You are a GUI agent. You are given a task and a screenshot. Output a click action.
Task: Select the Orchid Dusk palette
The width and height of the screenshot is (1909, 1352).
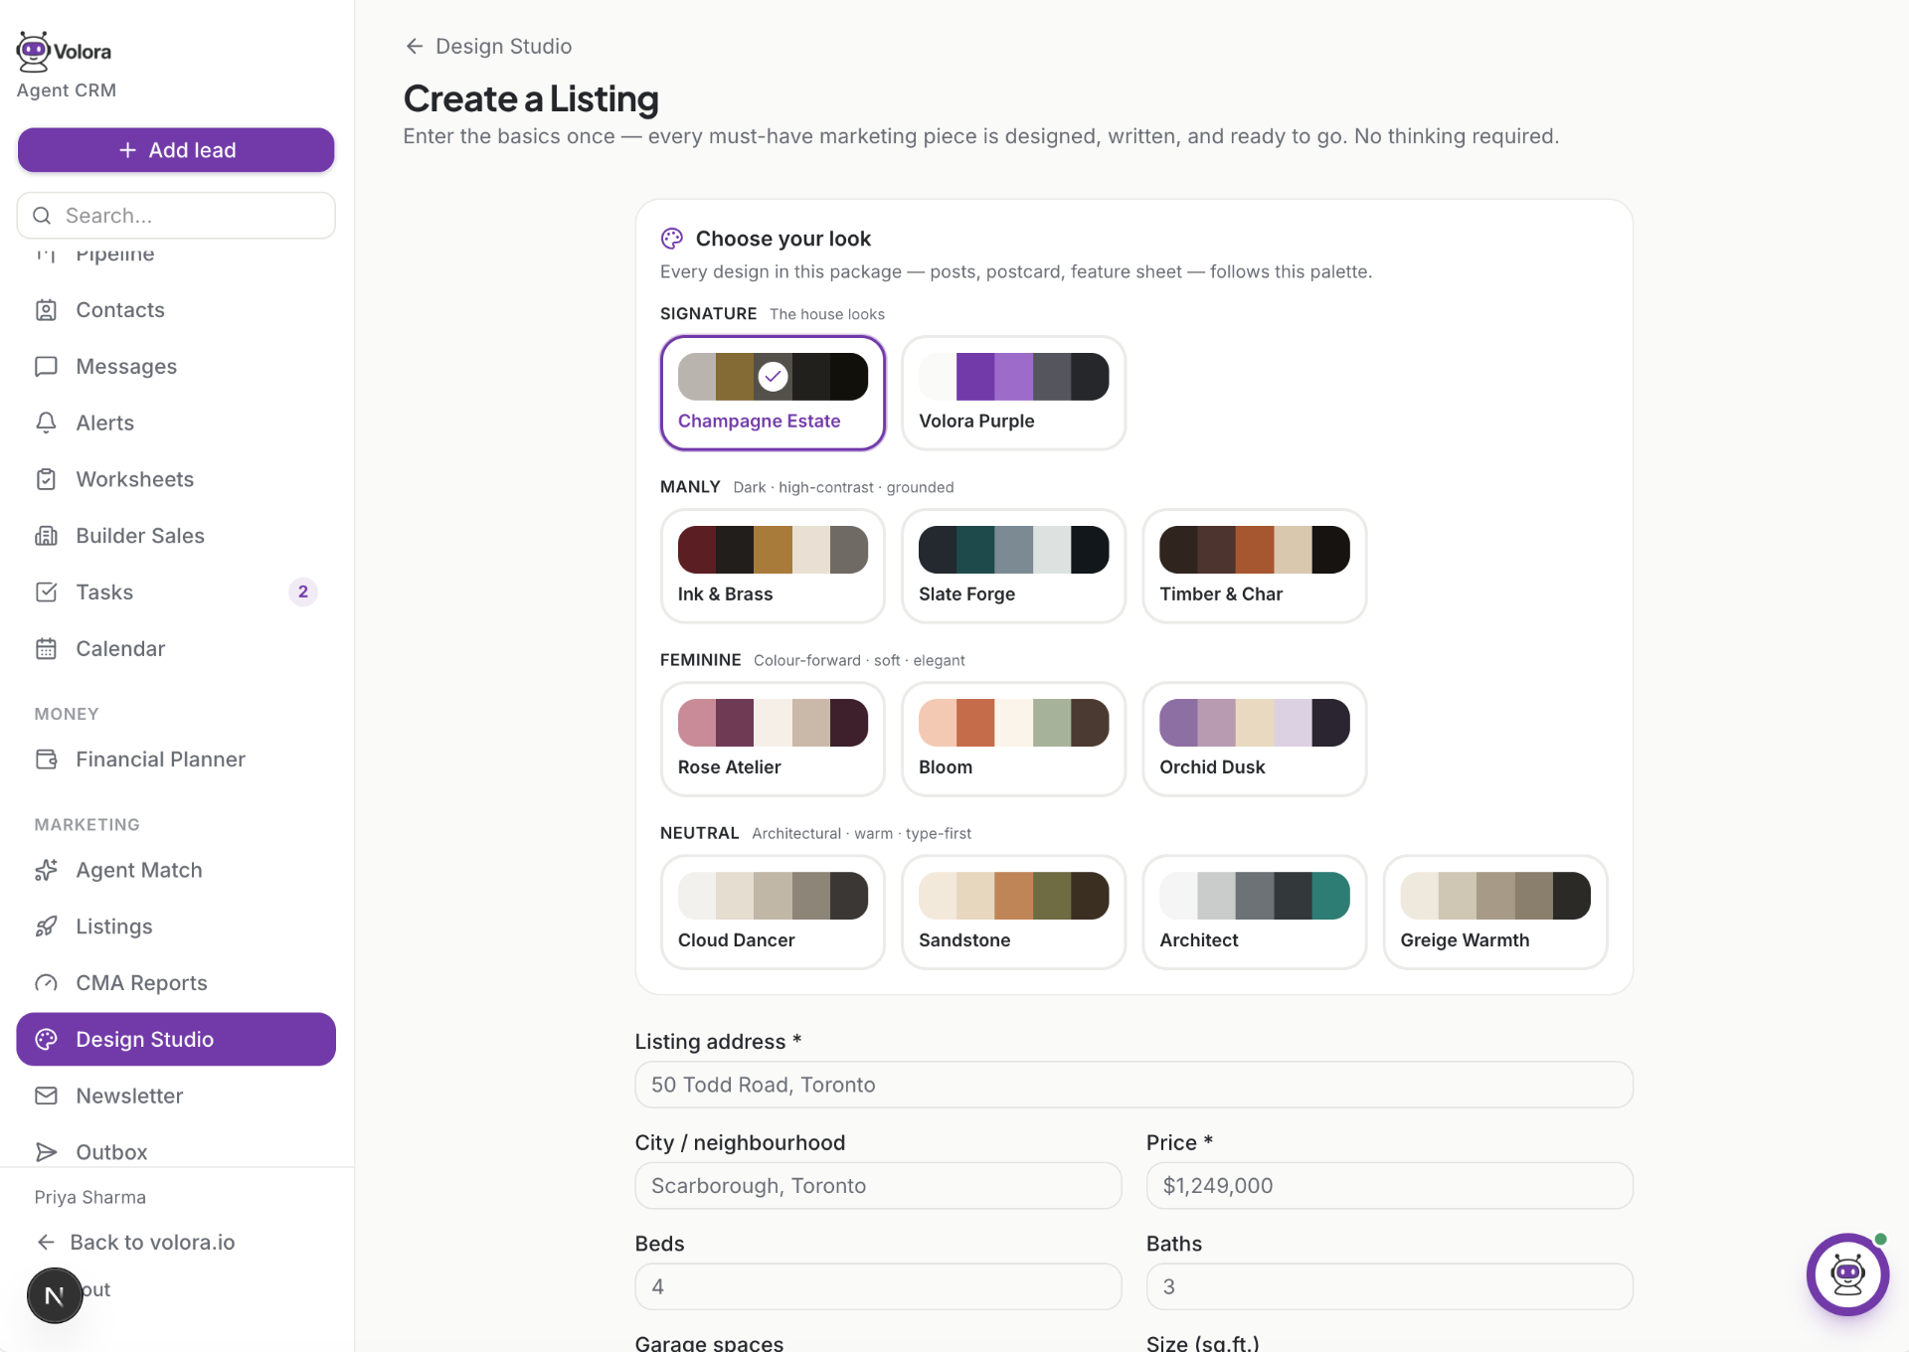coord(1254,740)
